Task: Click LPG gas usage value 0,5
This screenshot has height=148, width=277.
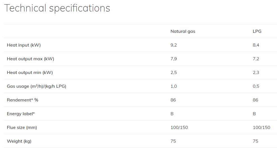Action: coord(256,86)
